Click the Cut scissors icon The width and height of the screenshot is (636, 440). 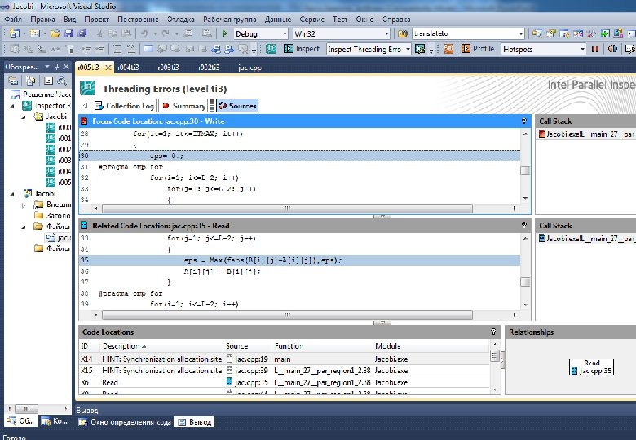point(99,33)
